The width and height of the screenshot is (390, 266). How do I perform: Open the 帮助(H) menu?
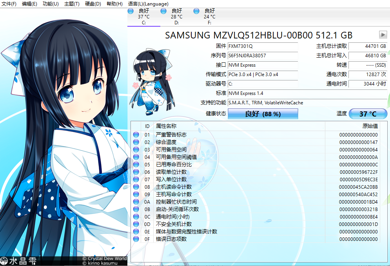pyautogui.click(x=114, y=4)
